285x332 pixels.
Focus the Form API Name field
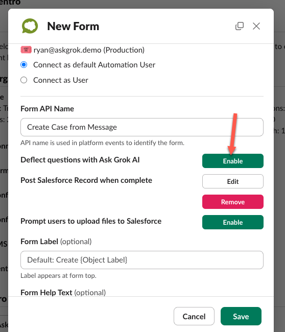click(x=142, y=127)
